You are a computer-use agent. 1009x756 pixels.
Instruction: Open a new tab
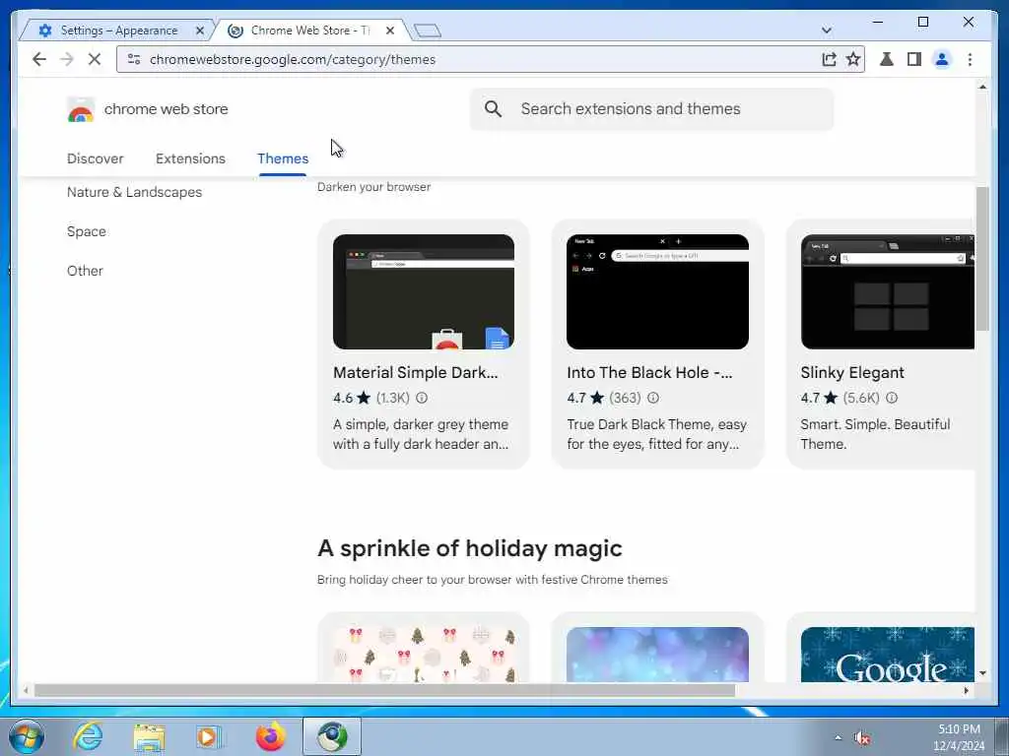[x=428, y=31]
